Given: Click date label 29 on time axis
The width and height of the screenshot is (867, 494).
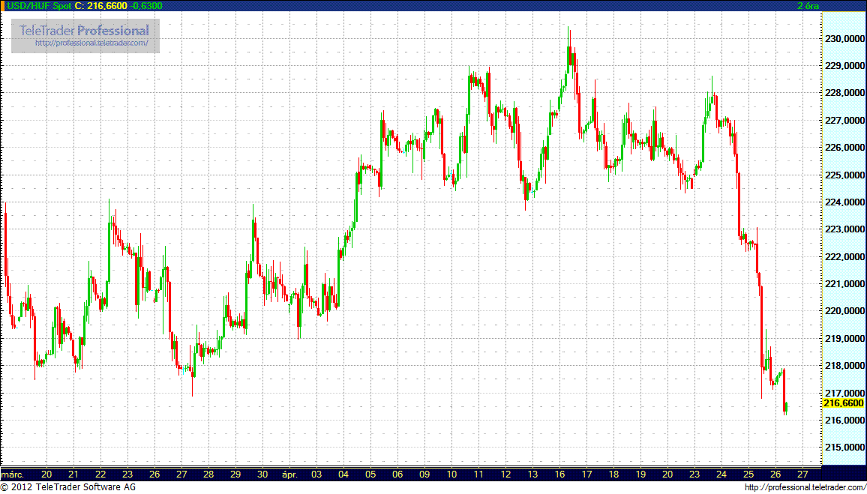Looking at the screenshot, I should click(x=235, y=475).
